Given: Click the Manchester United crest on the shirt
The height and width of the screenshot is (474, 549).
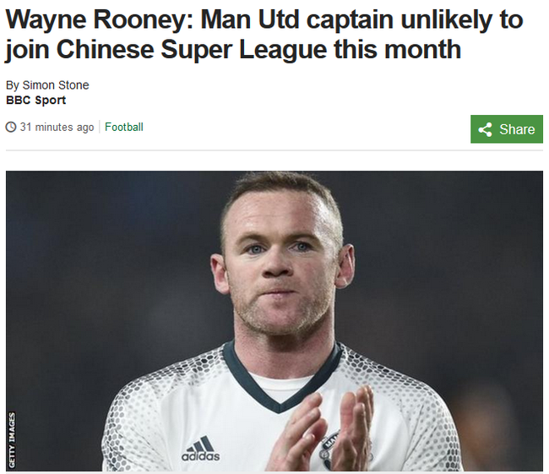Looking at the screenshot, I should tap(331, 450).
